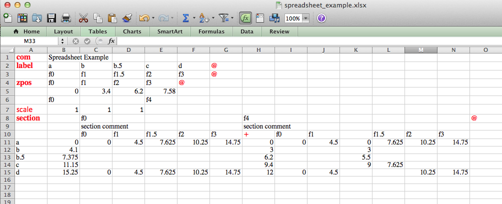This screenshot has width=502, height=204.
Task: Select the Format Painter brush icon
Action: coord(127,18)
